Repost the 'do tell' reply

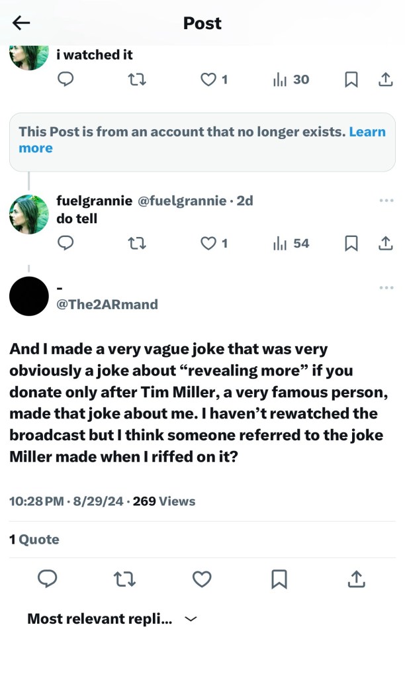[136, 244]
